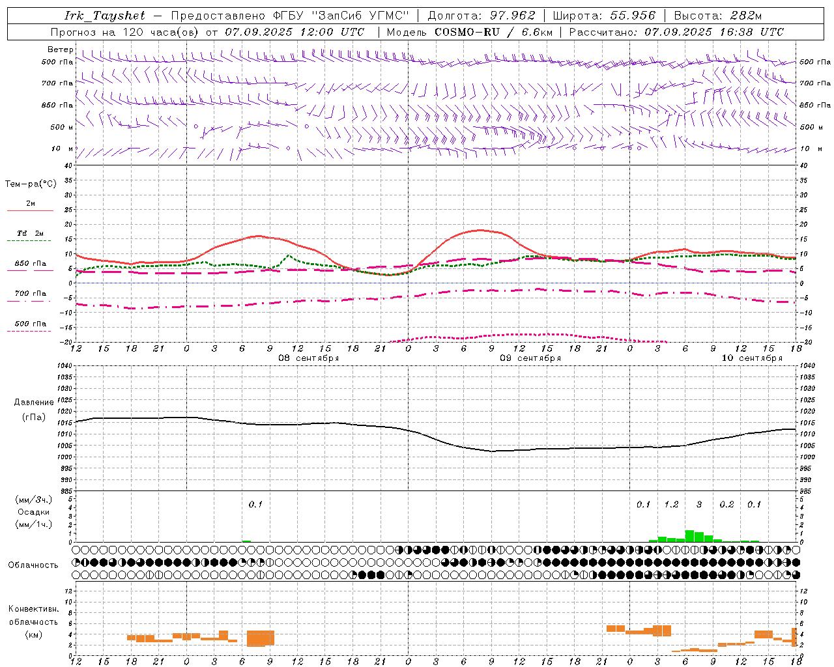
Task: Click the 0.2 precipitation amount value
Action: pyautogui.click(x=726, y=505)
